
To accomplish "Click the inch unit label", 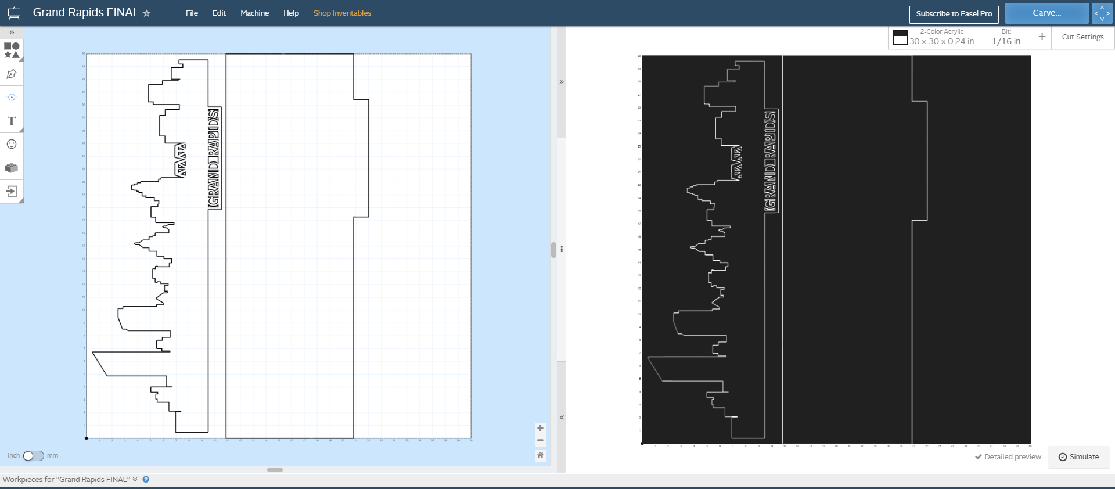I will pos(14,456).
